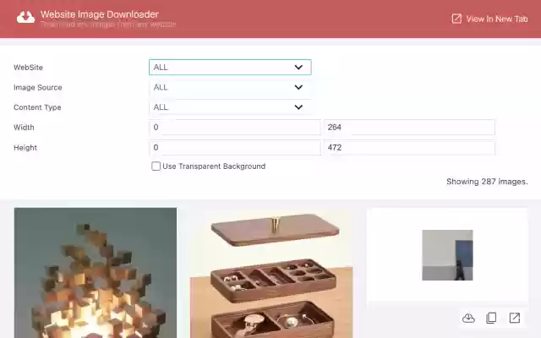The image size is (541, 338).
Task: Click the 'Content Type' label
Action: click(x=37, y=107)
